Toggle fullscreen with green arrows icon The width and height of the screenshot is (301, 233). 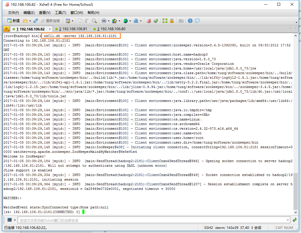pos(165,21)
